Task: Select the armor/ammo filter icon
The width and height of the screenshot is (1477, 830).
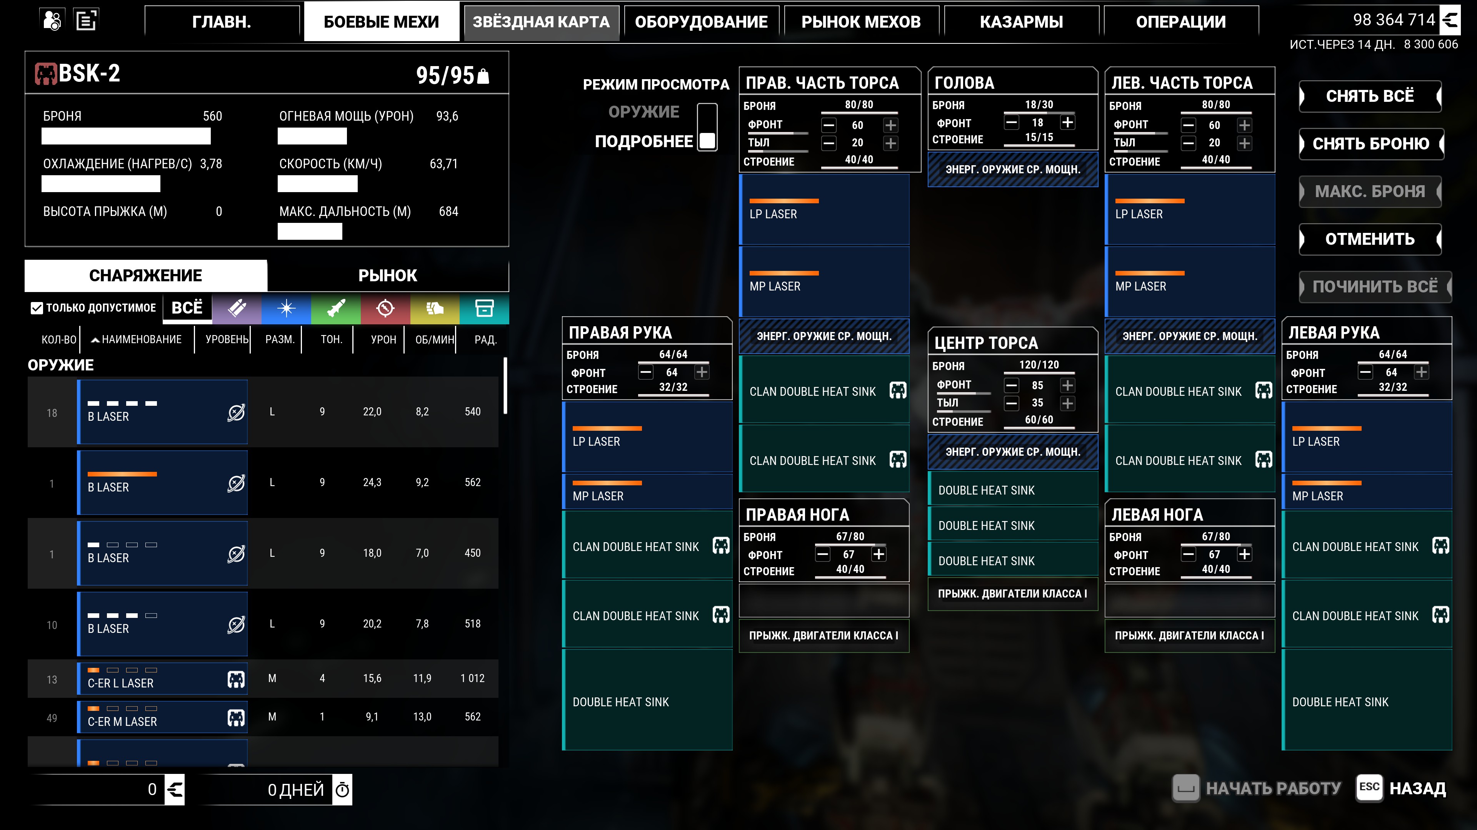Action: point(435,308)
